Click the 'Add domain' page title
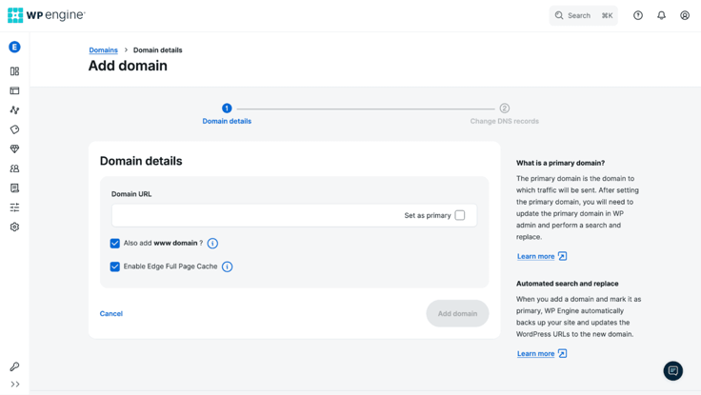Screen dimensions: 701x395 (x=128, y=66)
